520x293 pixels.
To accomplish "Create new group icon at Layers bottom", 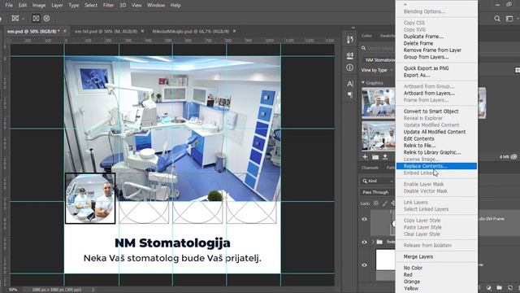I will (x=500, y=287).
